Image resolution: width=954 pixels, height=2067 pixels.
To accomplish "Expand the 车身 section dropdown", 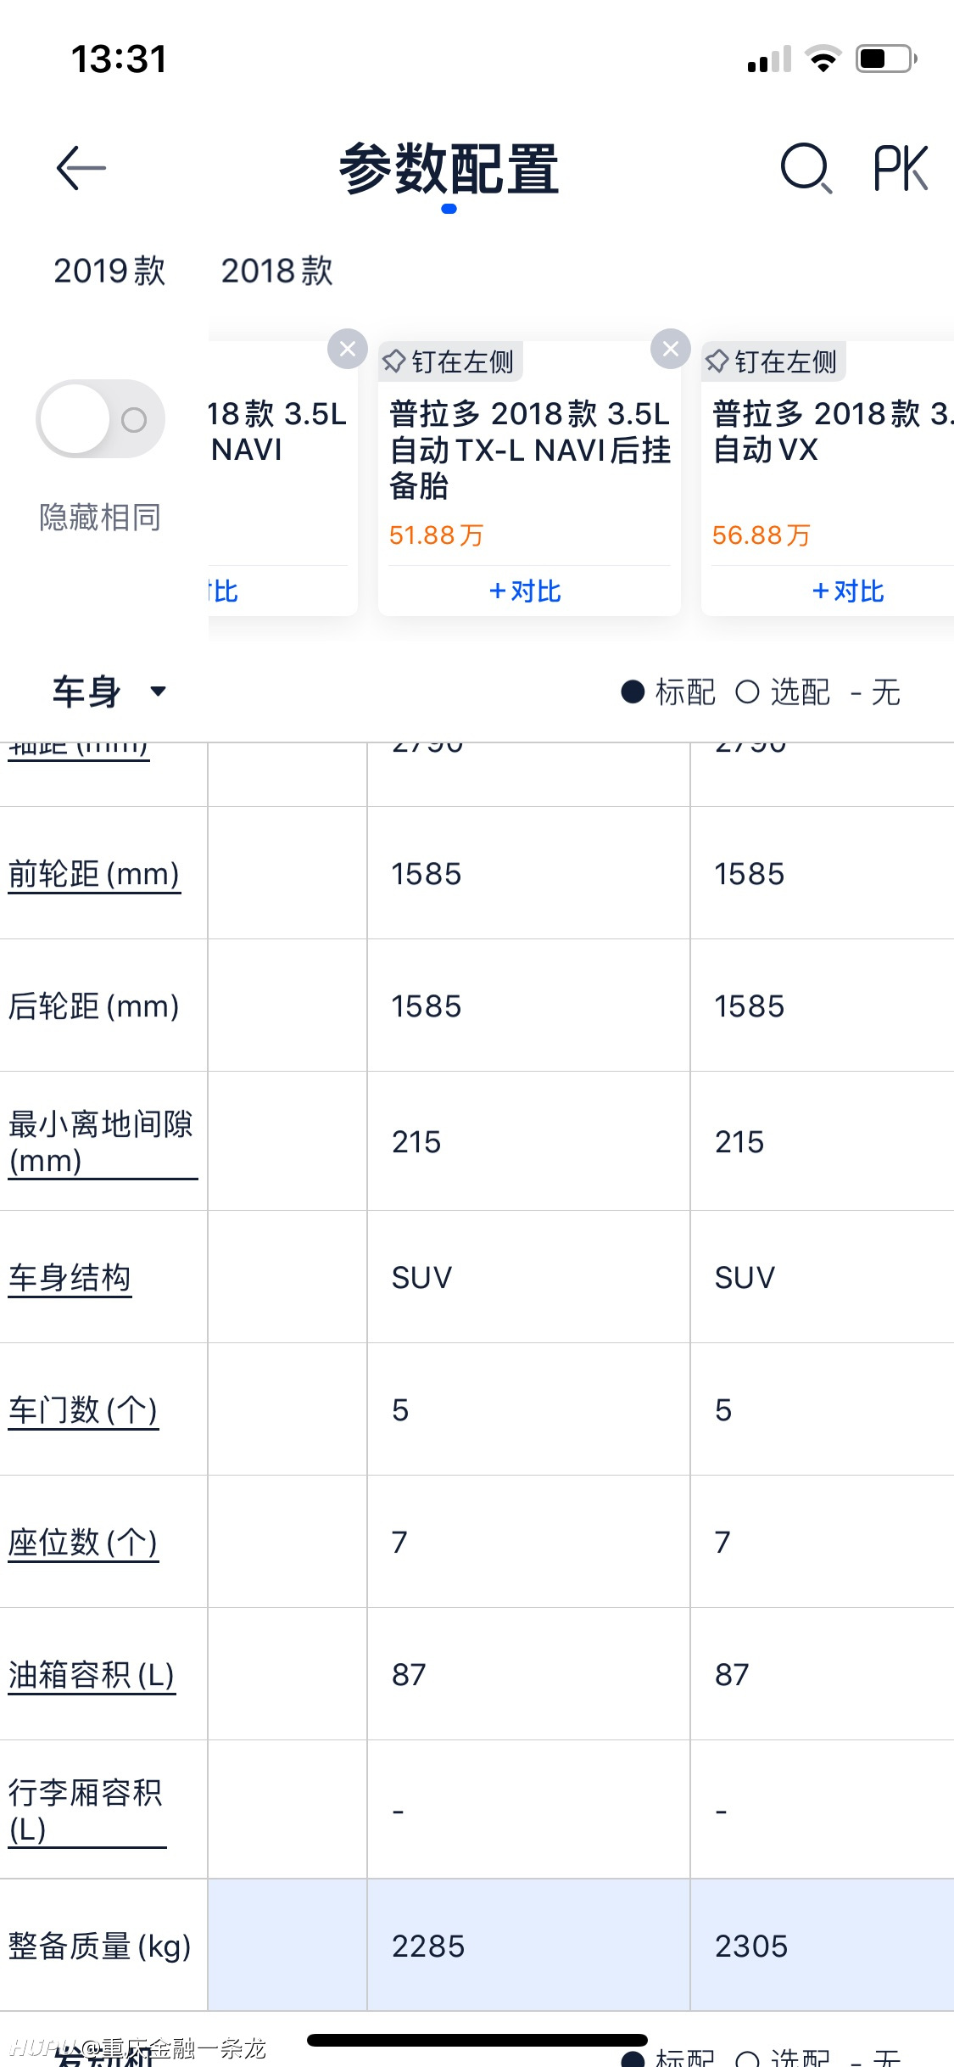I will pos(109,692).
